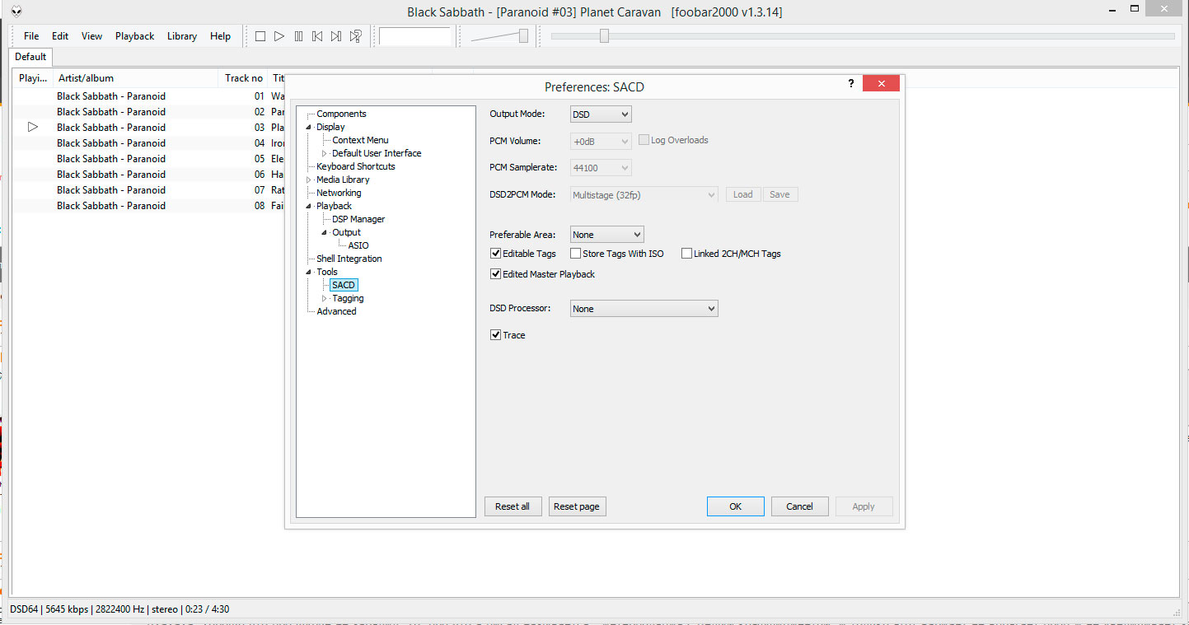
Task: Select Context Menu in preferences tree
Action: (360, 140)
